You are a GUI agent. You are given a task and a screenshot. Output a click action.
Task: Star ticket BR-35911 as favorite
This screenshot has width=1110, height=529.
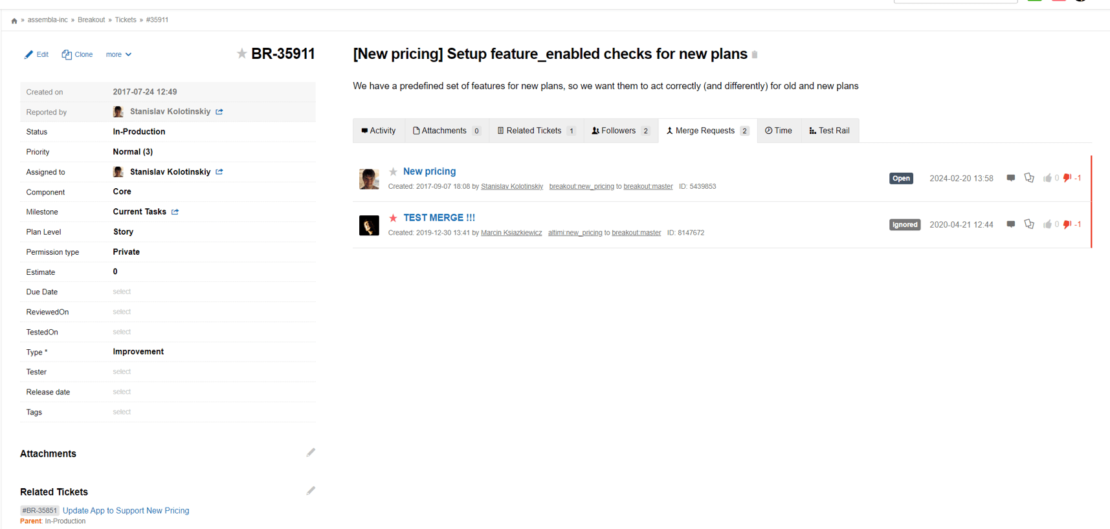tap(241, 54)
